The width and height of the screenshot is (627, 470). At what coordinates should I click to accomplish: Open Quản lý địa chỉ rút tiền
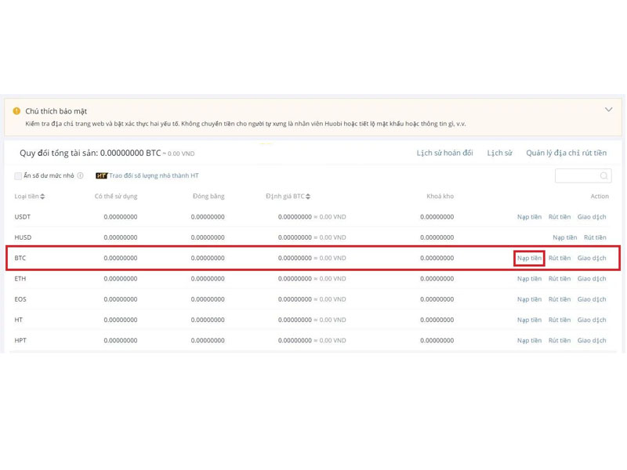566,153
